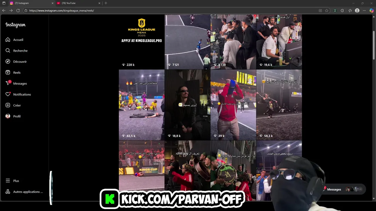Go to Accueil (home) in the sidebar
Viewport: 376px width, 211px height.
point(15,40)
